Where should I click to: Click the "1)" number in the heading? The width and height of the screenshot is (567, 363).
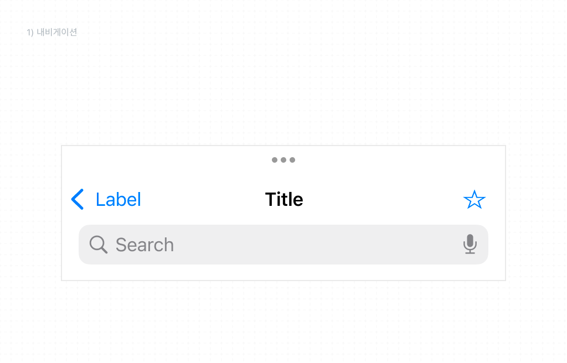click(x=30, y=32)
